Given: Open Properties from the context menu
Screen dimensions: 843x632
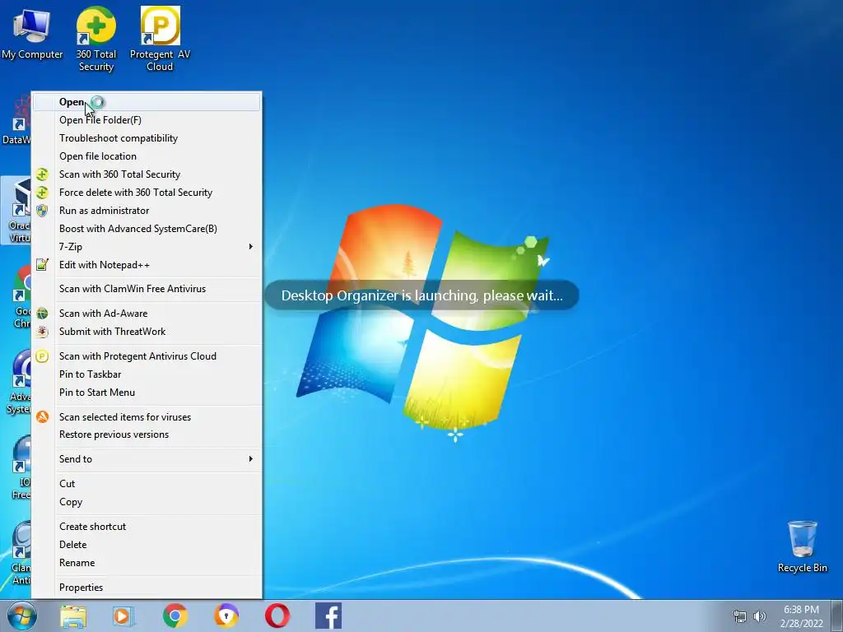Looking at the screenshot, I should coord(147,588).
